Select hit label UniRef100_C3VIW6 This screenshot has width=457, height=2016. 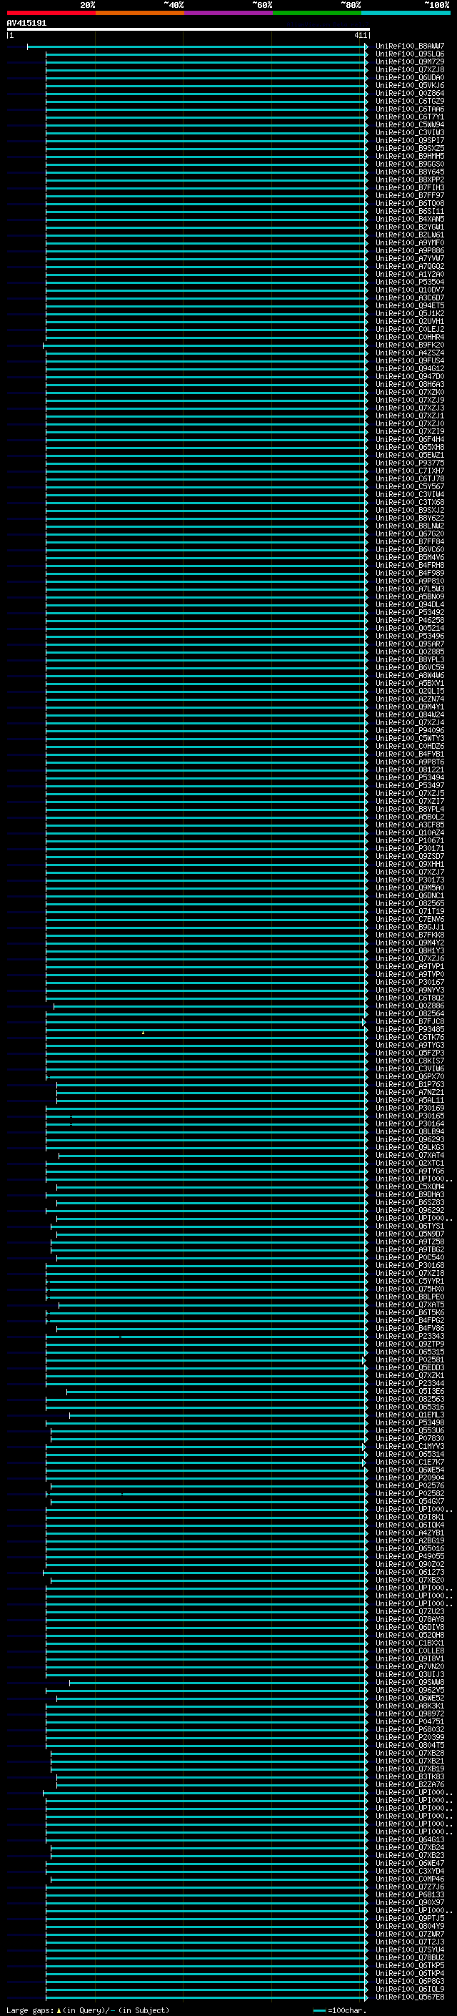point(410,1069)
